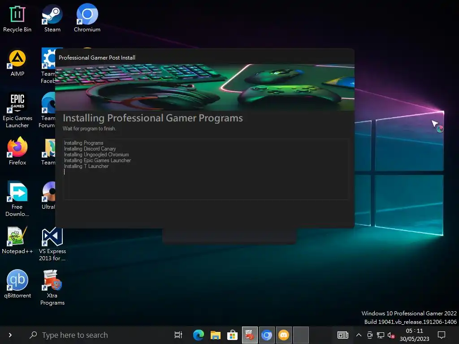This screenshot has width=459, height=344.
Task: Click the 'Wait for program to finish.' text
Action: [89, 129]
